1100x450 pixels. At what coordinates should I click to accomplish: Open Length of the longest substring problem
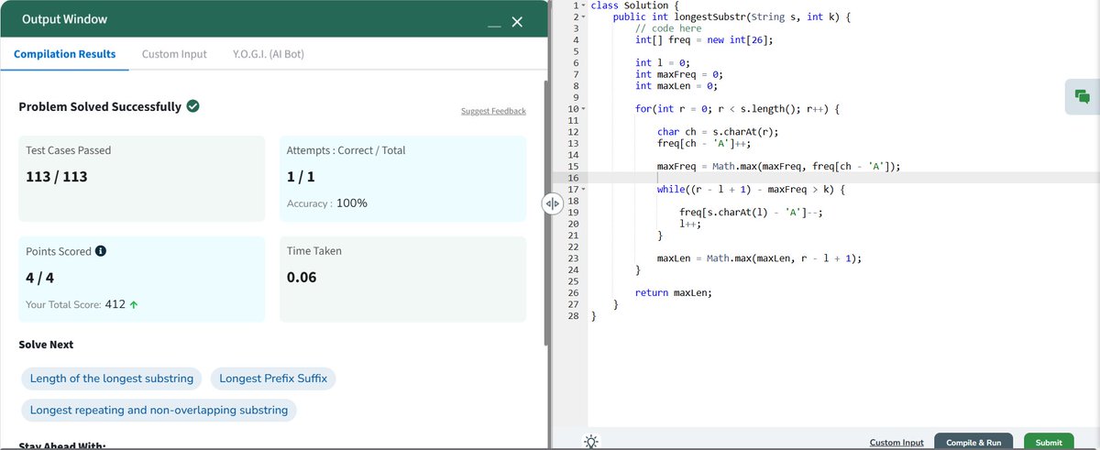tap(112, 379)
